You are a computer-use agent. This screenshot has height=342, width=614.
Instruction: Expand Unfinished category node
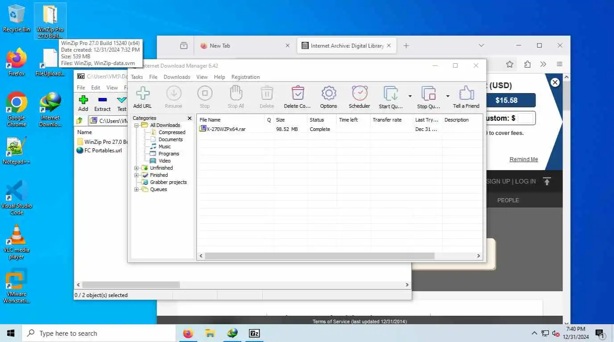(x=137, y=168)
